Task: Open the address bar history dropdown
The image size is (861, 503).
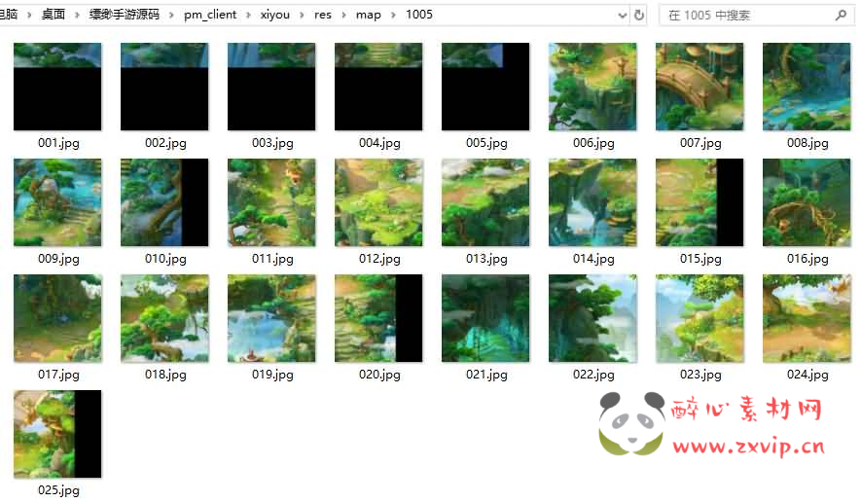Action: click(x=622, y=16)
